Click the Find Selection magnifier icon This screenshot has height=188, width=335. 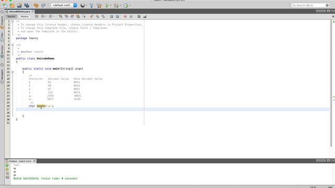(61, 16)
